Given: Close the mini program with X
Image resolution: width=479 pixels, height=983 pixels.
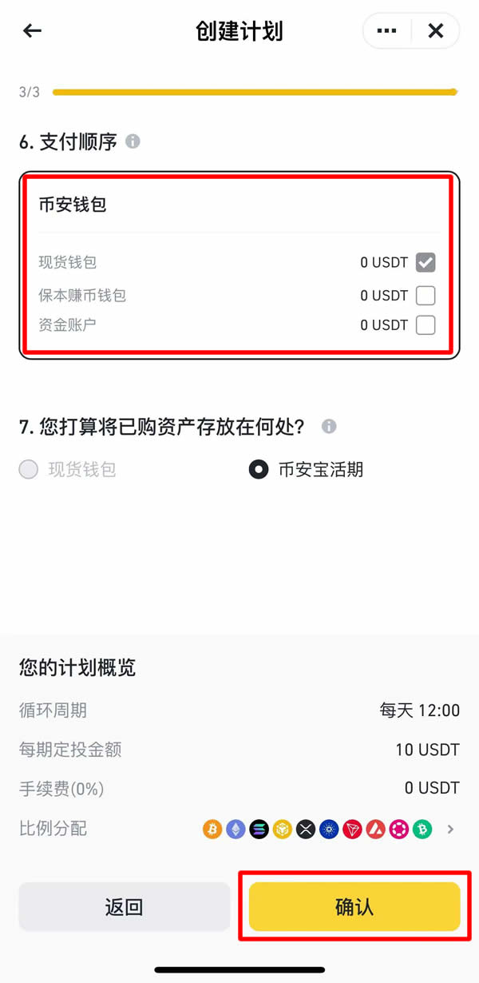Looking at the screenshot, I should pos(436,31).
